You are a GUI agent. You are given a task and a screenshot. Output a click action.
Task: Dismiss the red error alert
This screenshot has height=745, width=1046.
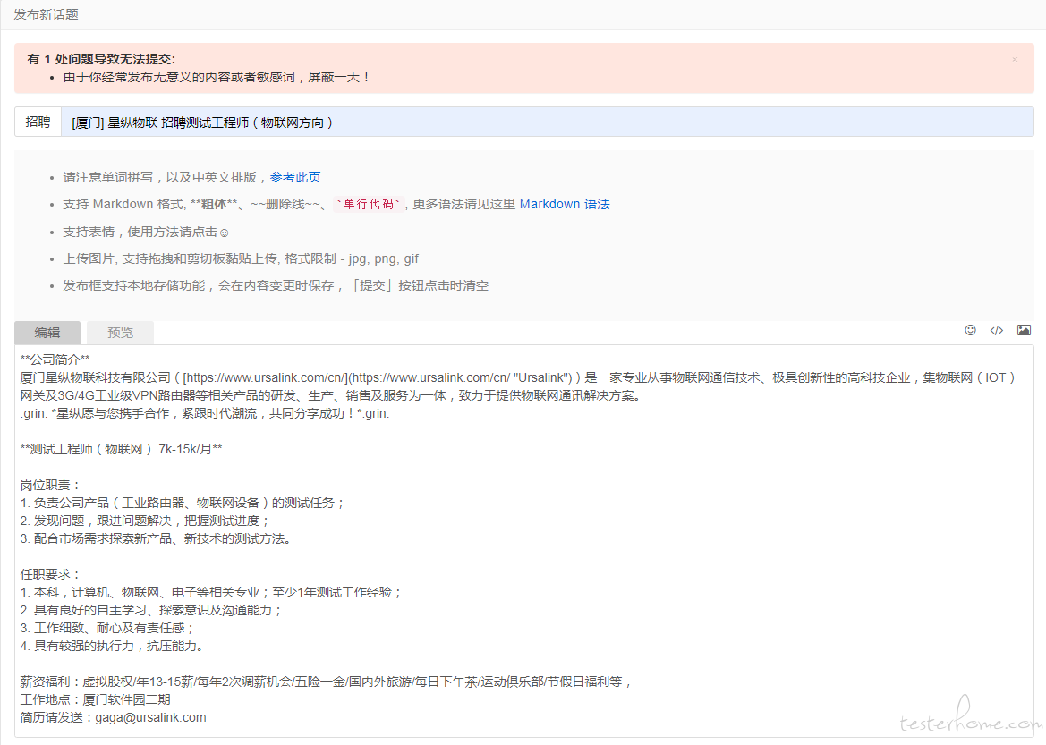click(1015, 59)
